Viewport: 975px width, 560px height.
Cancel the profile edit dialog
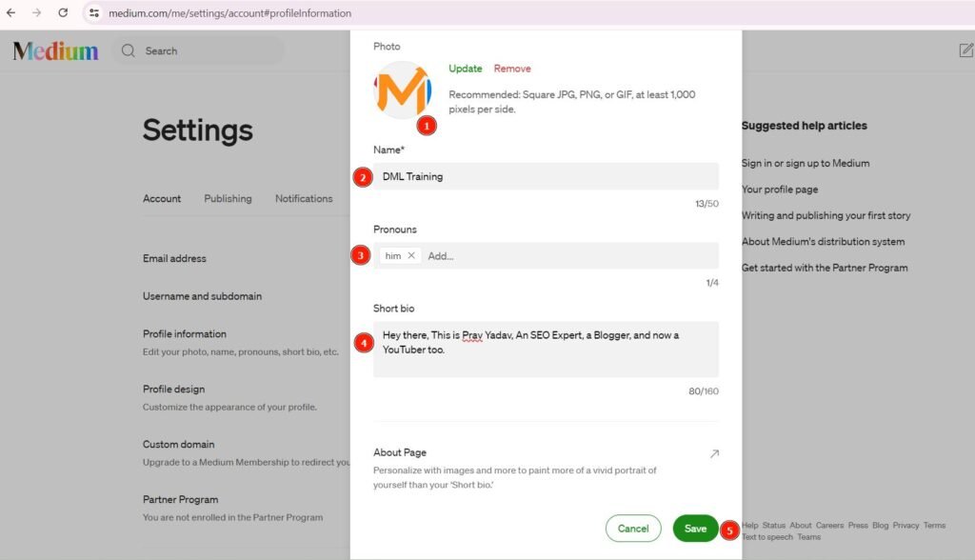click(x=633, y=529)
